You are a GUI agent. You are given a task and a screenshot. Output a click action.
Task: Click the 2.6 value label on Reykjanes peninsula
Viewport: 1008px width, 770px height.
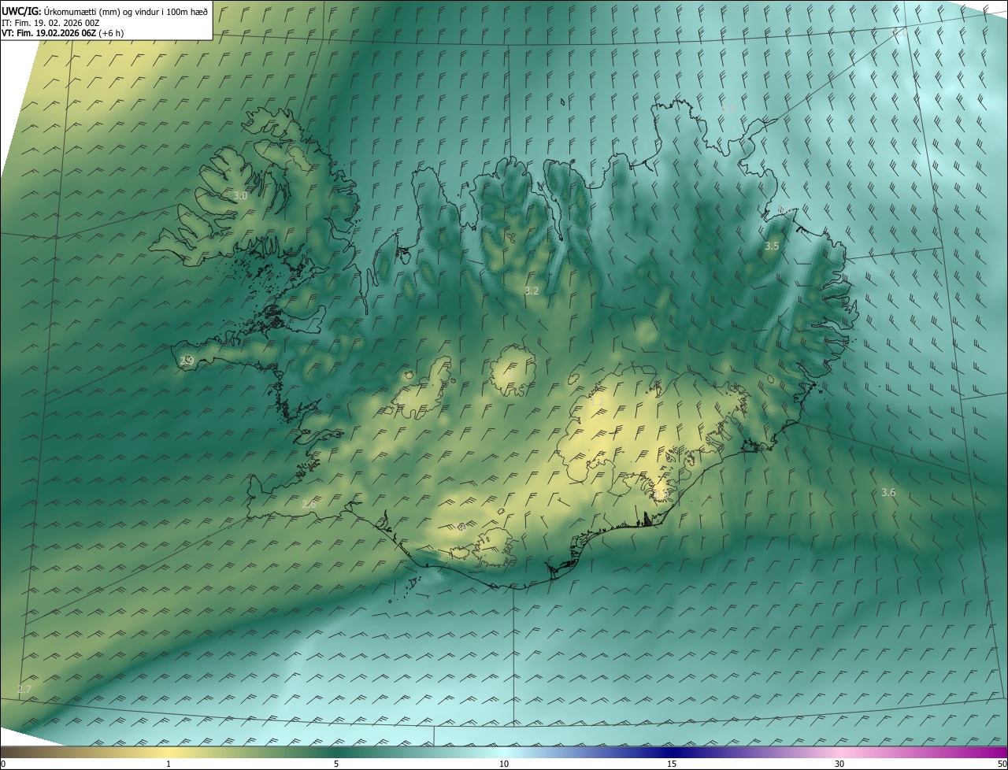pyautogui.click(x=309, y=503)
